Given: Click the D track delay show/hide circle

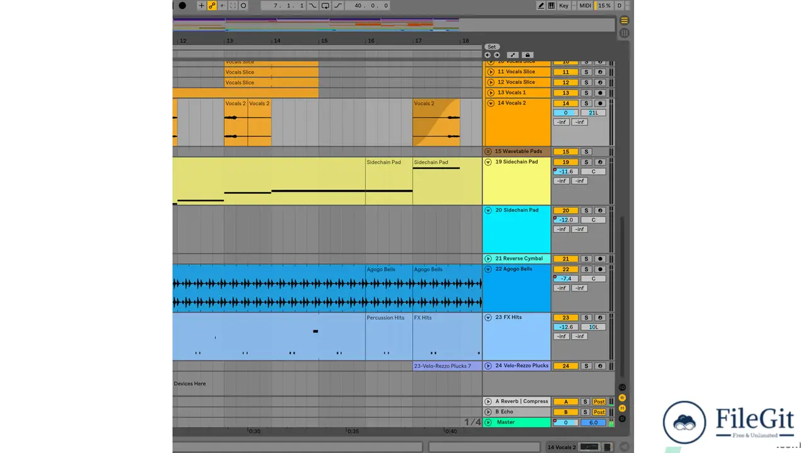Looking at the screenshot, I should [622, 418].
